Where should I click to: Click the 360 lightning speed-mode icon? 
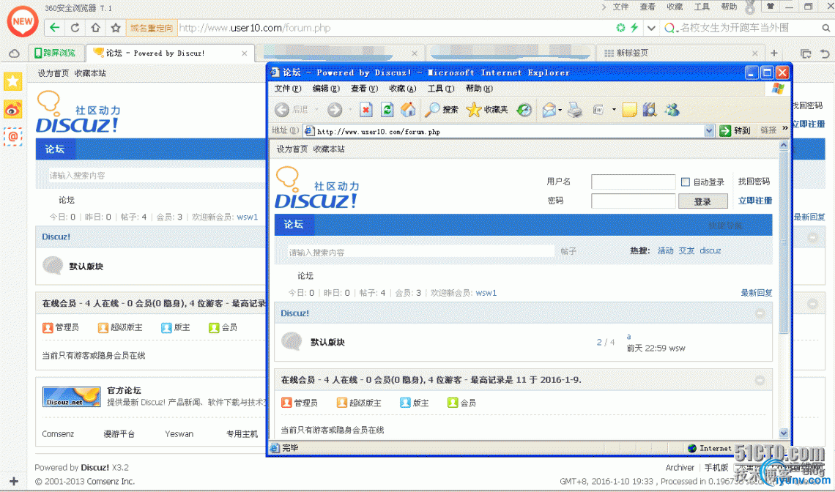pos(634,28)
